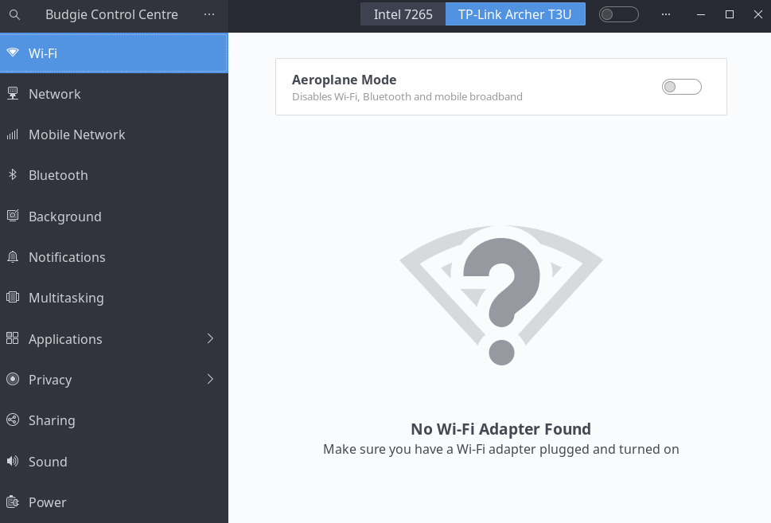Enable the Aeroplane Mode switch
The image size is (771, 523).
pyautogui.click(x=682, y=87)
